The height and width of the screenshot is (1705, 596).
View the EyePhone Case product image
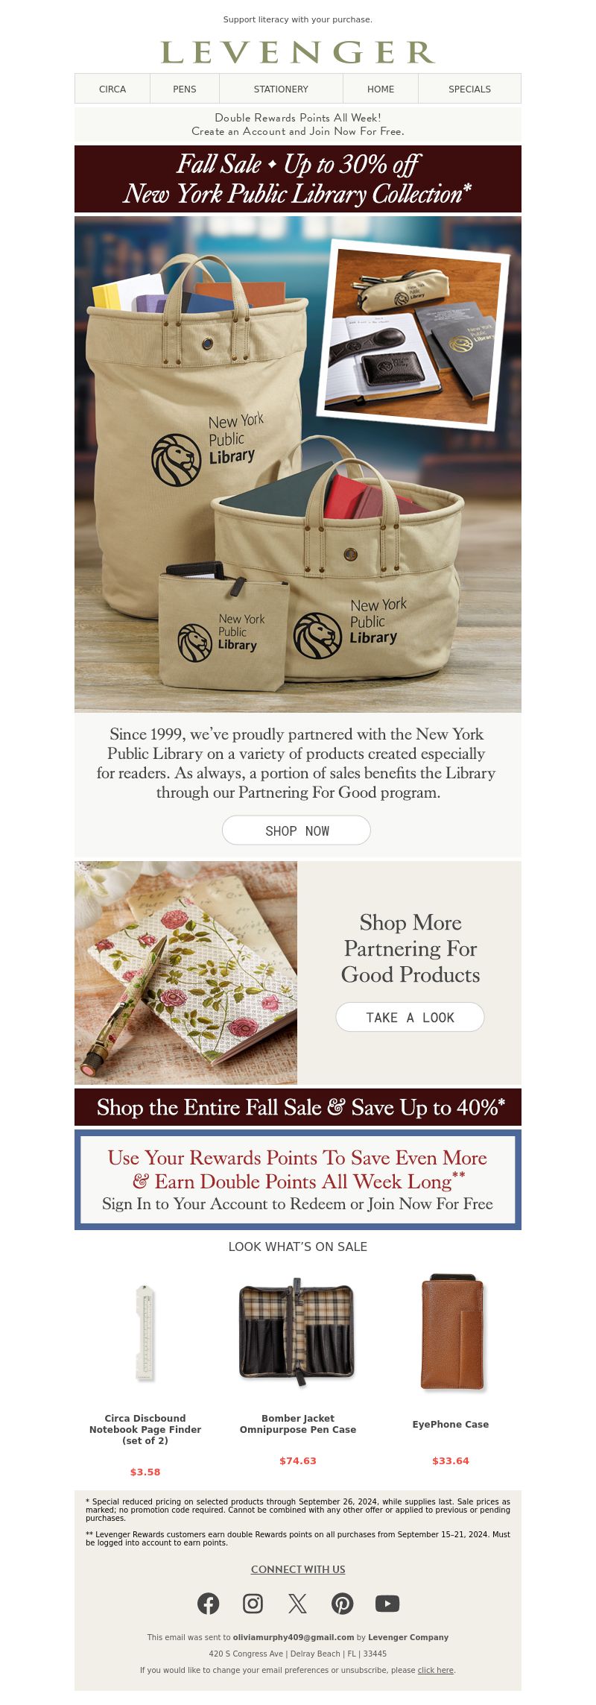coord(451,1332)
